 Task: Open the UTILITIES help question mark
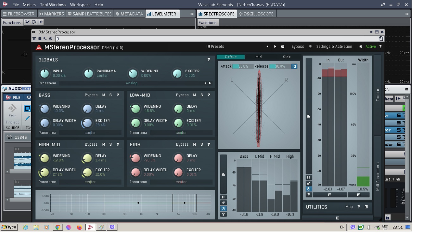[359, 207]
